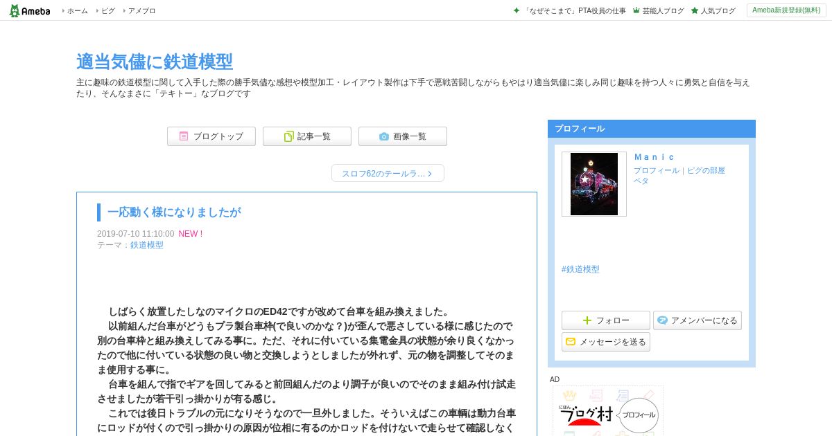
Task: Open プロフィール link in sidebar
Action: [x=656, y=170]
